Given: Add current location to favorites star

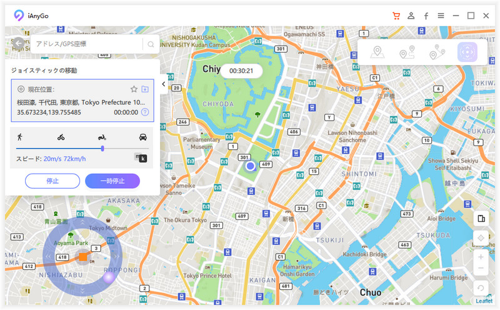Looking at the screenshot, I should (x=134, y=89).
